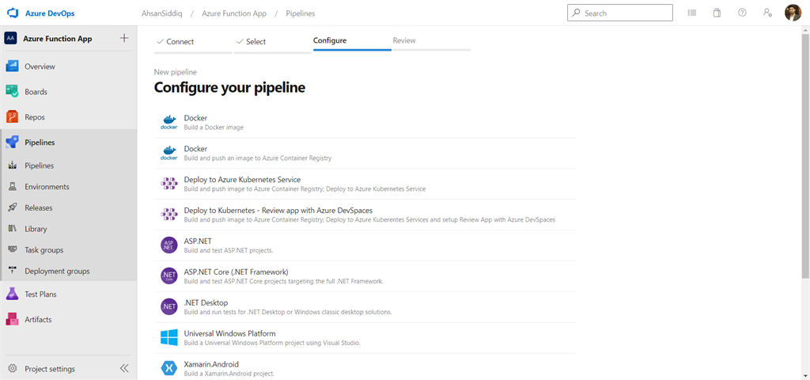This screenshot has height=380, width=810.
Task: Open the Pipelines breadcrumb link
Action: (301, 13)
